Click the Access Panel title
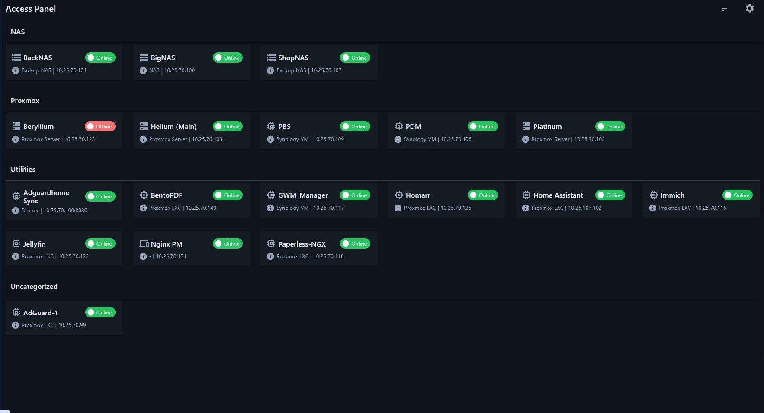Viewport: 764px width, 413px height. coord(31,9)
